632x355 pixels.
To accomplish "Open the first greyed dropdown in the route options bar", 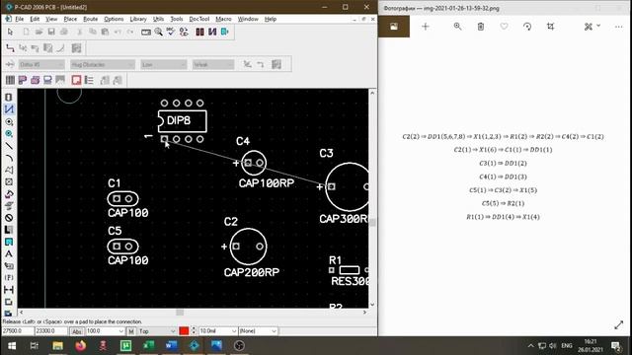I will pos(41,64).
